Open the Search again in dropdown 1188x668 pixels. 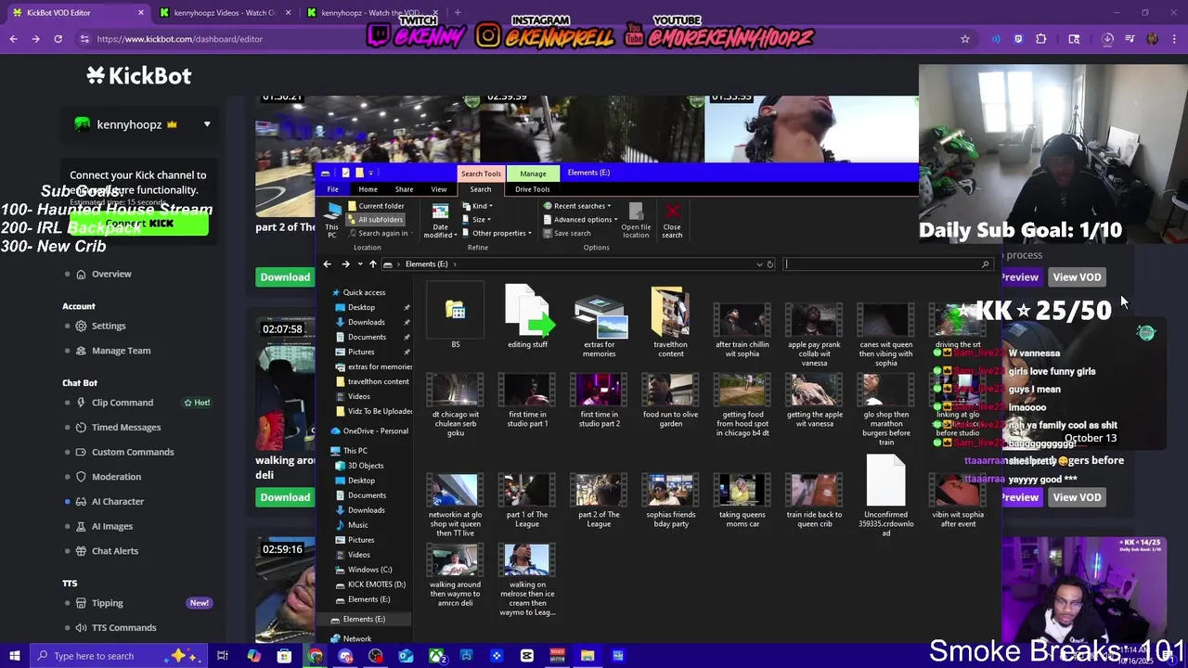tap(381, 233)
